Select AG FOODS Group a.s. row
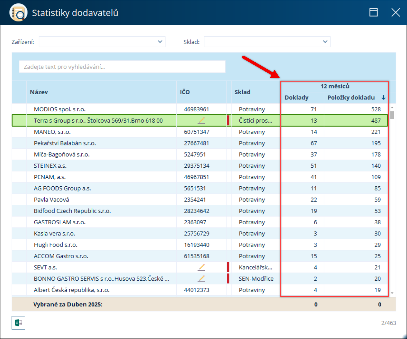 (200, 188)
